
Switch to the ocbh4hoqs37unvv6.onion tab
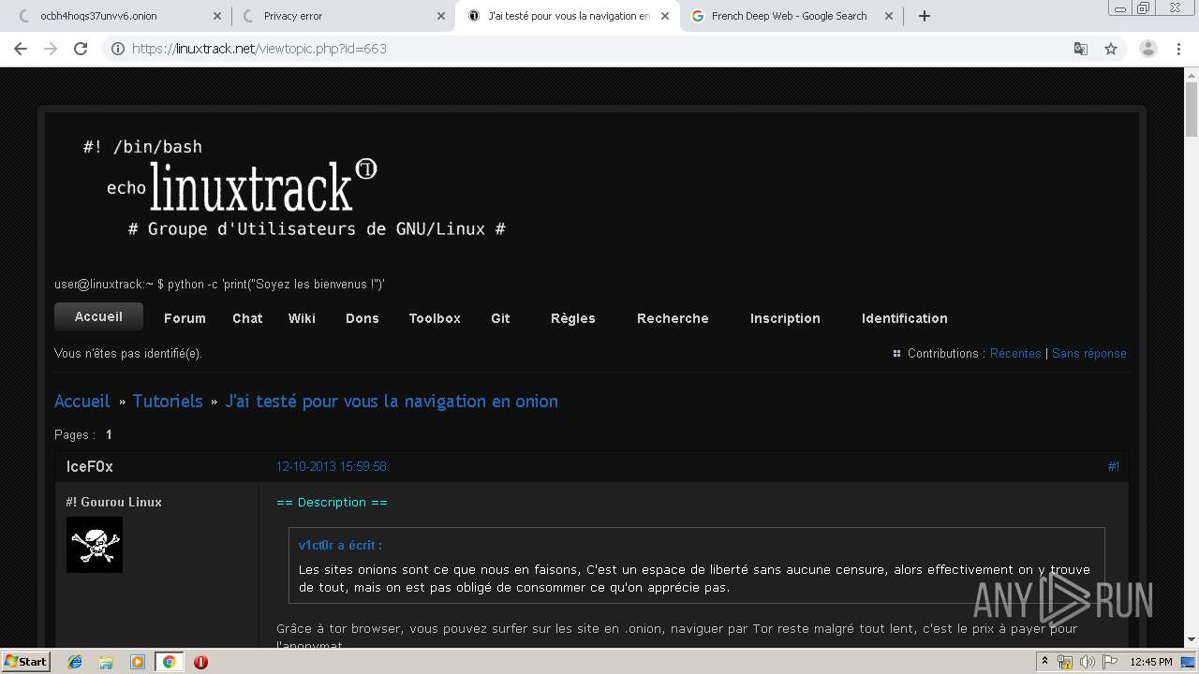click(115, 16)
